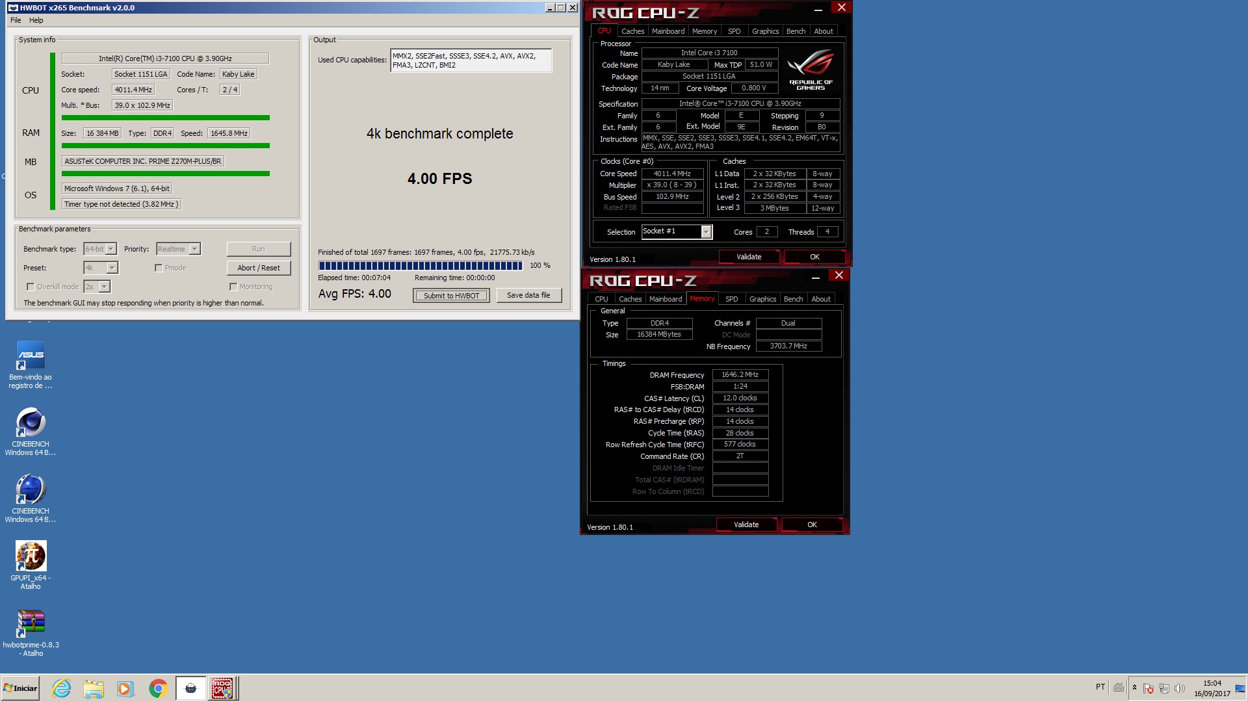The height and width of the screenshot is (702, 1248).
Task: Open Windows Explorer folder in taskbar
Action: [x=94, y=688]
